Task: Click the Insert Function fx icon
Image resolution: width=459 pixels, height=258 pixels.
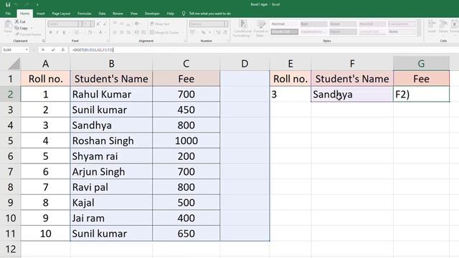Action: (x=63, y=50)
